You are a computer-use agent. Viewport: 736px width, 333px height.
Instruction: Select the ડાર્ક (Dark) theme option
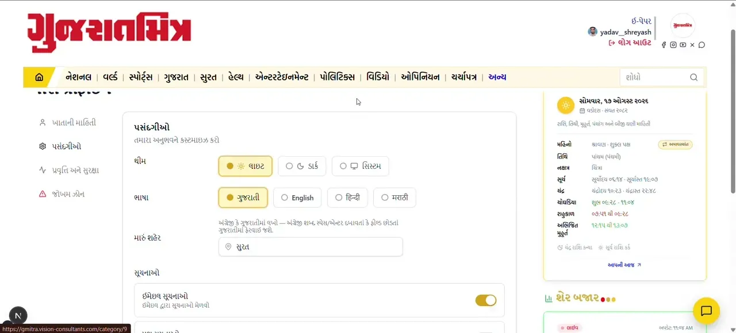click(302, 166)
